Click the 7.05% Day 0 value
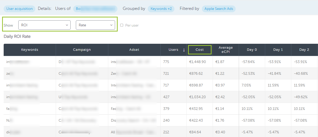The image size is (318, 137). (246, 85)
